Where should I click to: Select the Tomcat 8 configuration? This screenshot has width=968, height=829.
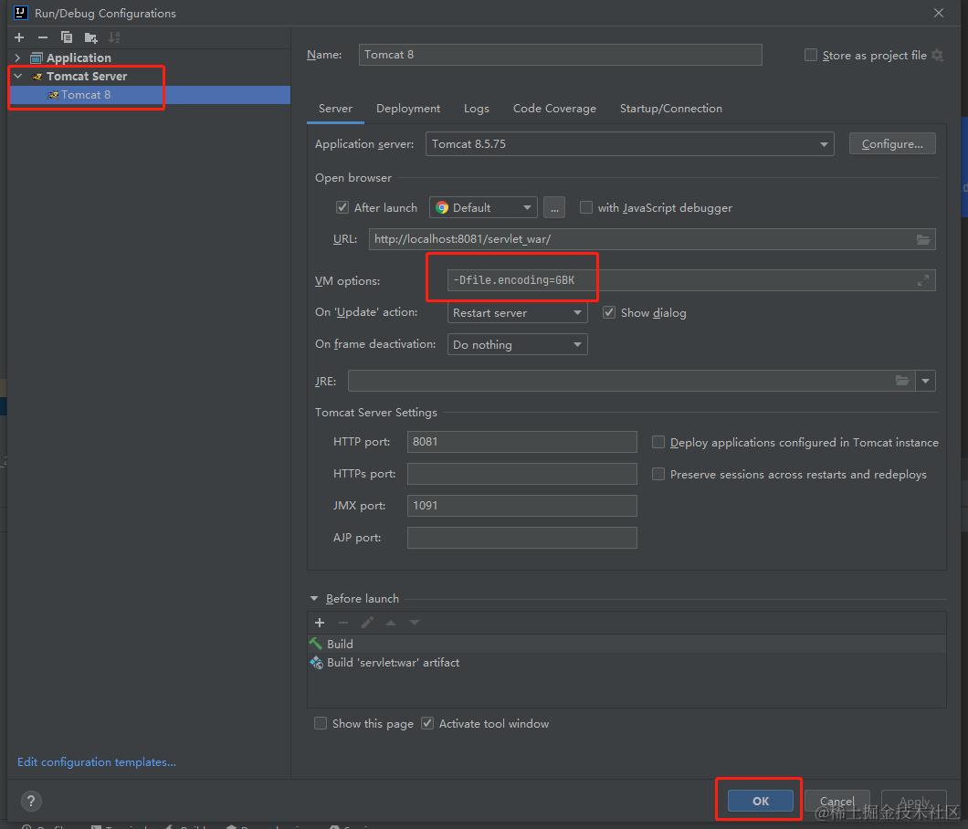[149, 94]
